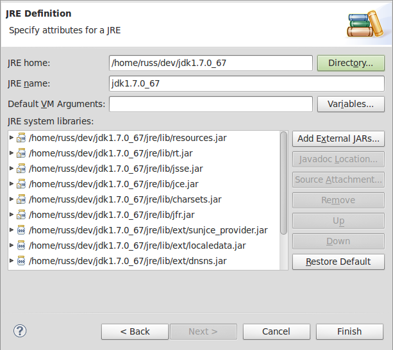
Task: Click the jar icon for jce.jar
Action: pos(21,184)
